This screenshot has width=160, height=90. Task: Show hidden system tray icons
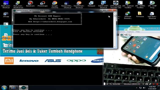coord(137,88)
